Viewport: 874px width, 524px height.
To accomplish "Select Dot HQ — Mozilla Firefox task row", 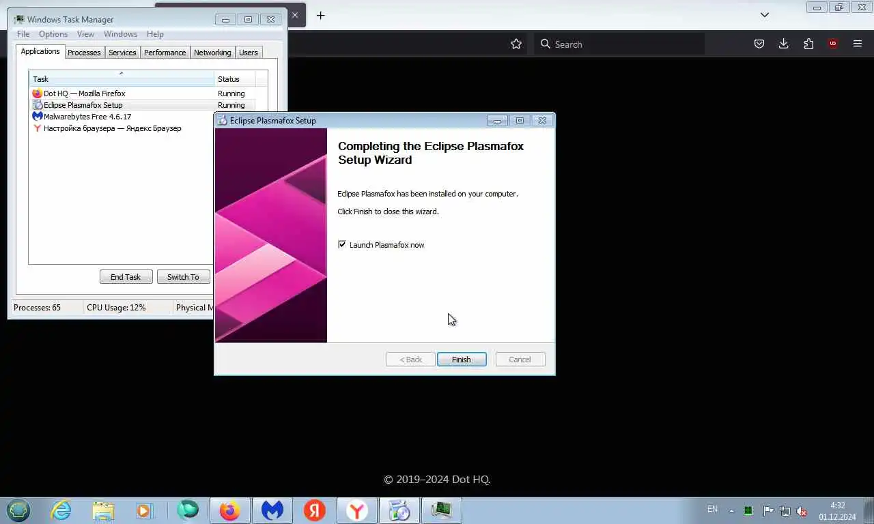I will coord(143,93).
